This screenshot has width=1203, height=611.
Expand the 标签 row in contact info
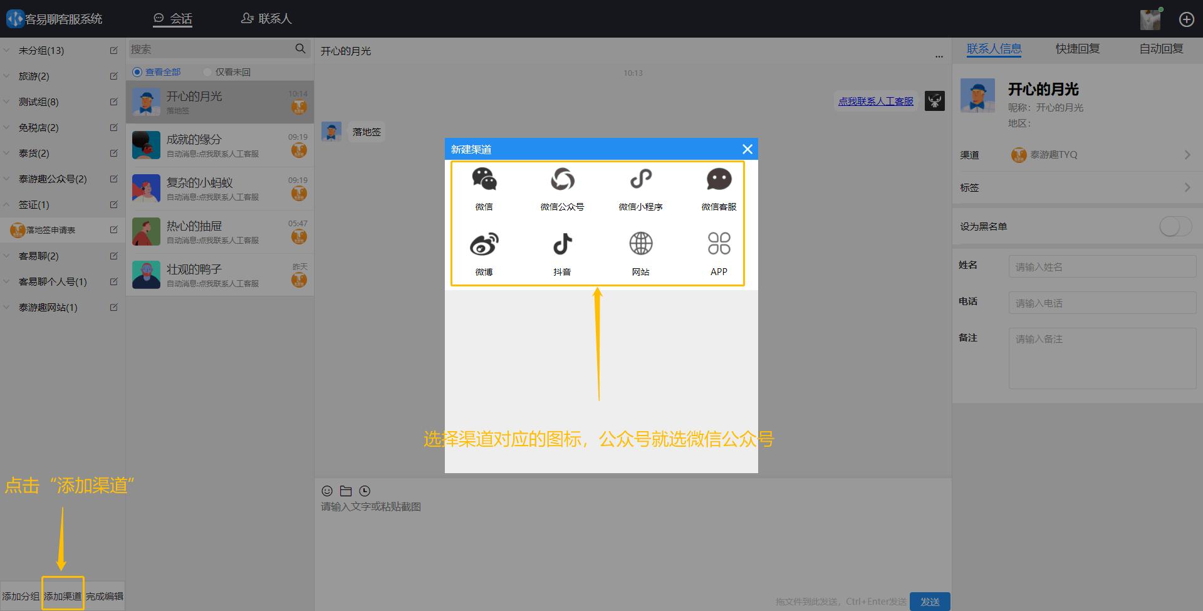point(1188,187)
